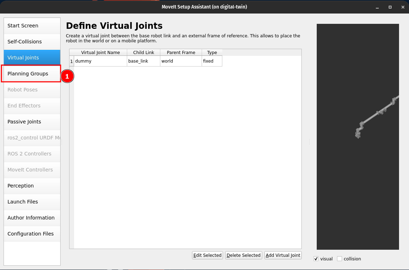The image size is (409, 270).
Task: Click Edit Selected button
Action: point(207,255)
